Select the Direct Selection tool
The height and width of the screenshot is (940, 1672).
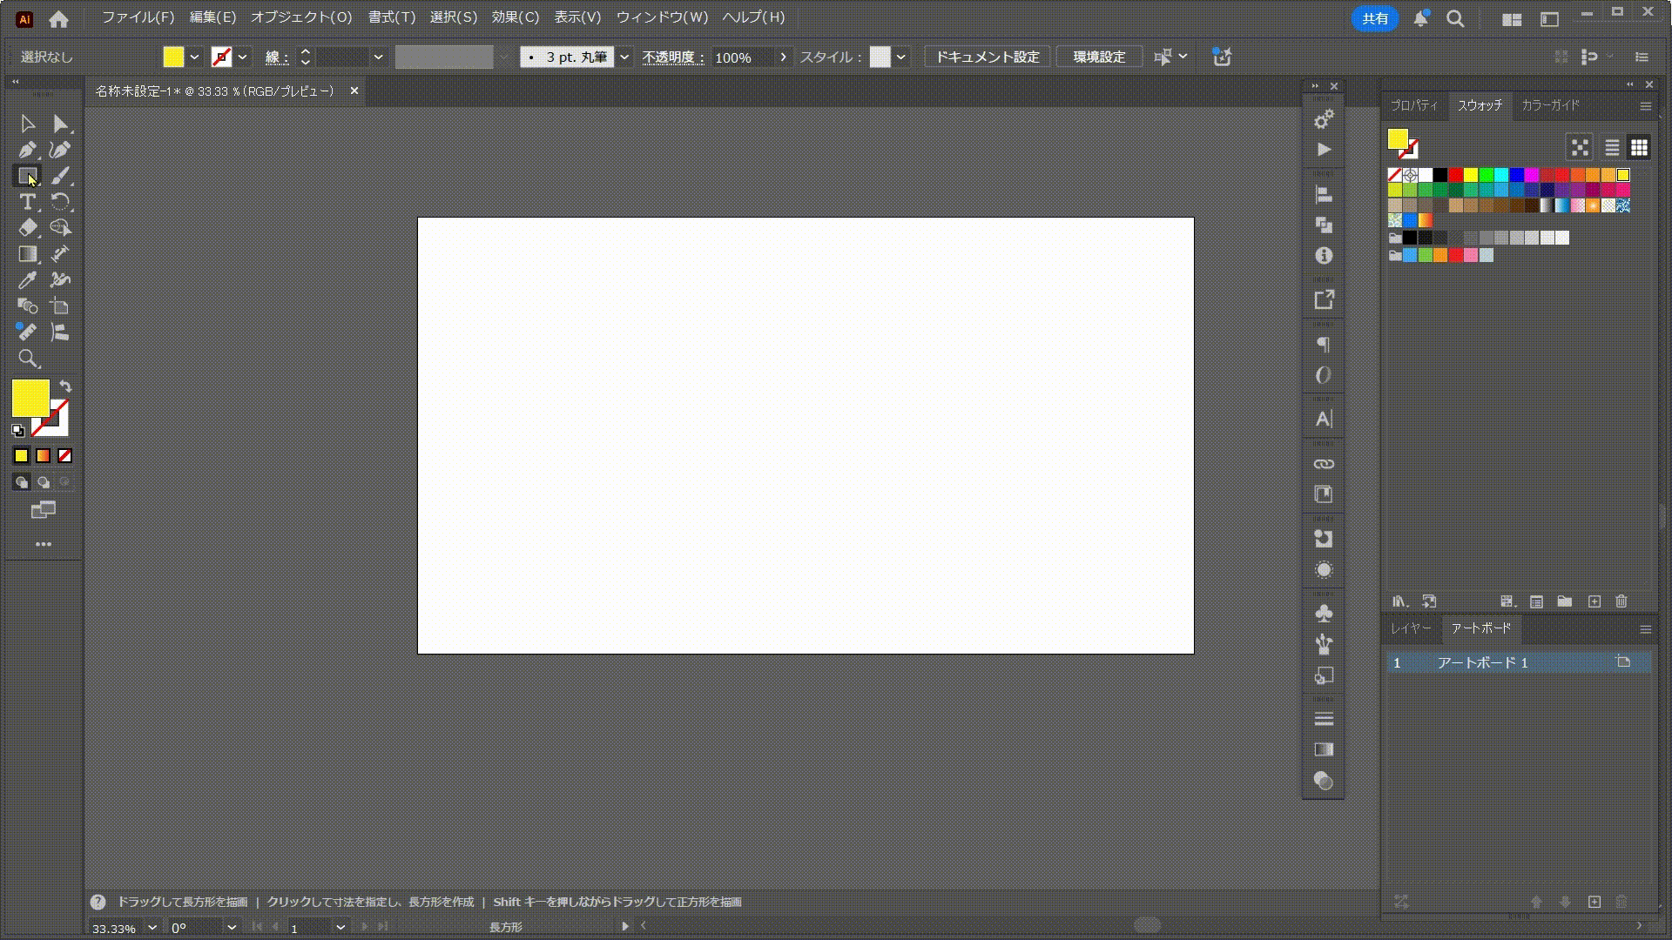[60, 124]
